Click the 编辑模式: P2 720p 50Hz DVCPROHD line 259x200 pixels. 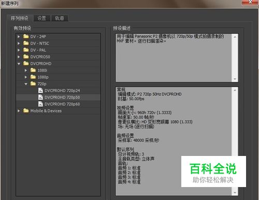150,94
